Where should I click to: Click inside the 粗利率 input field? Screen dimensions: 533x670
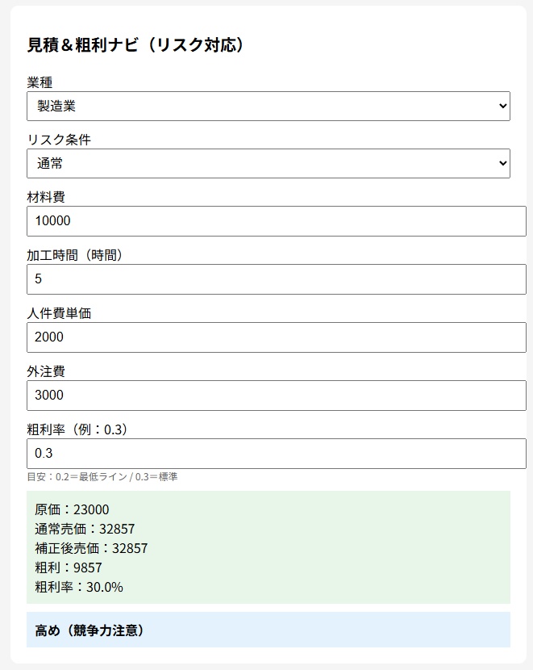(x=266, y=453)
